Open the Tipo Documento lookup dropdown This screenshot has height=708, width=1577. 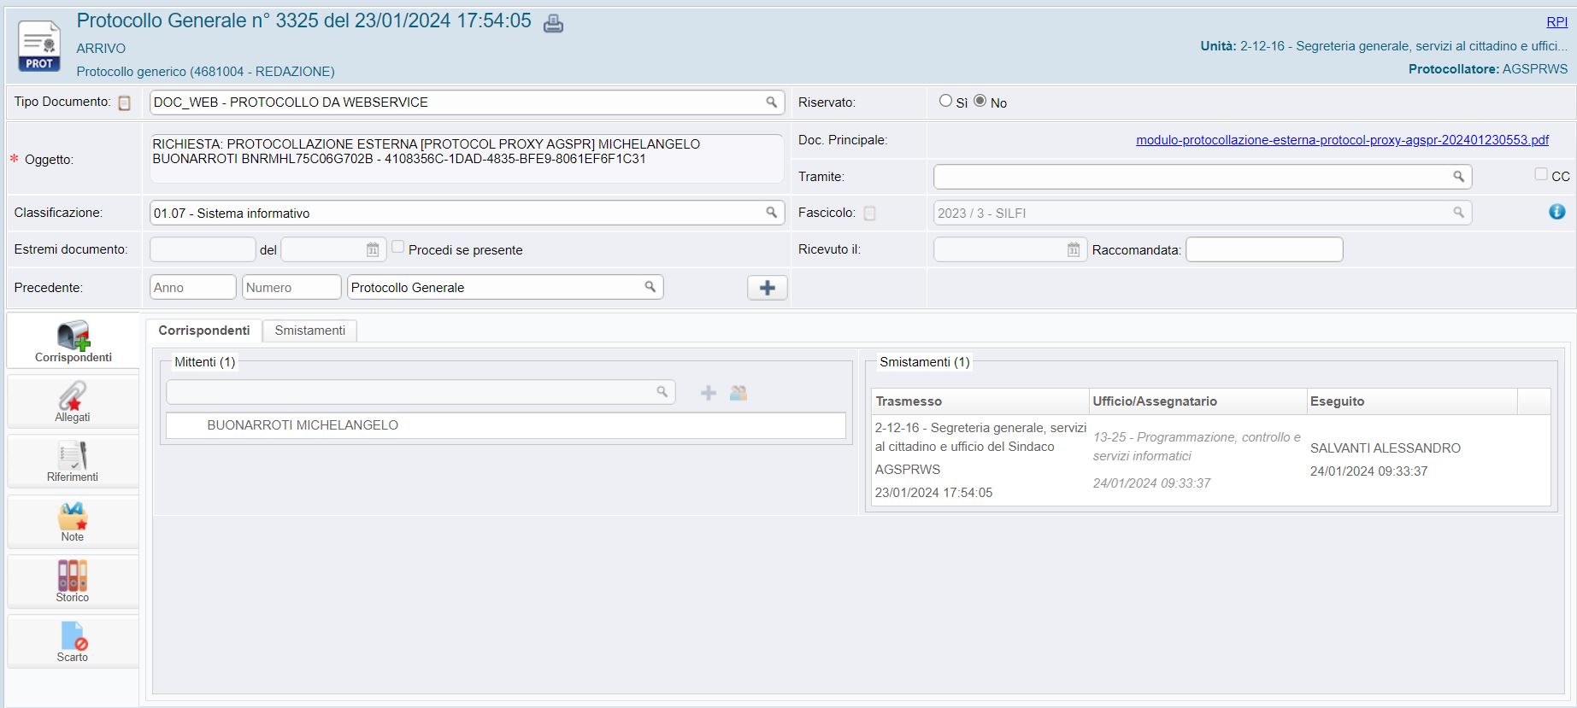pyautogui.click(x=771, y=102)
